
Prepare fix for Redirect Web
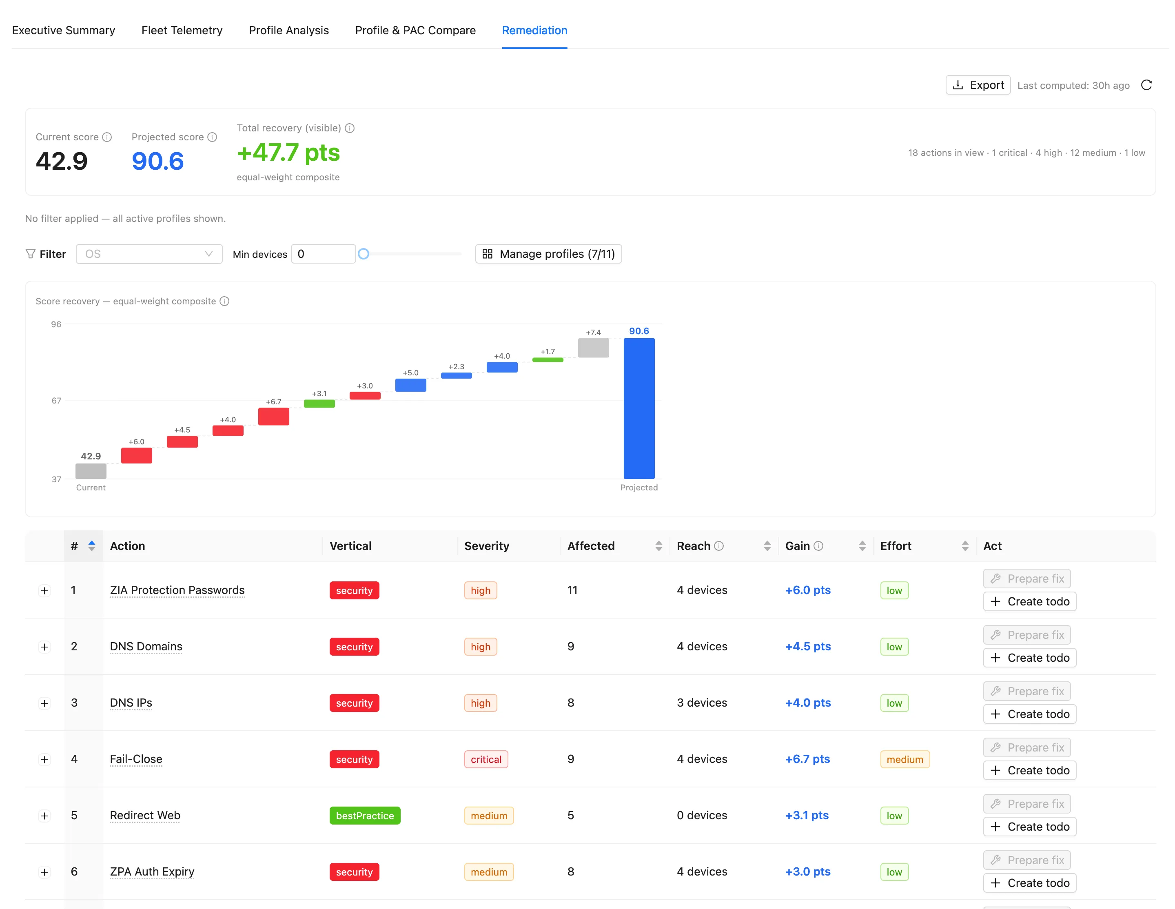pyautogui.click(x=1027, y=804)
